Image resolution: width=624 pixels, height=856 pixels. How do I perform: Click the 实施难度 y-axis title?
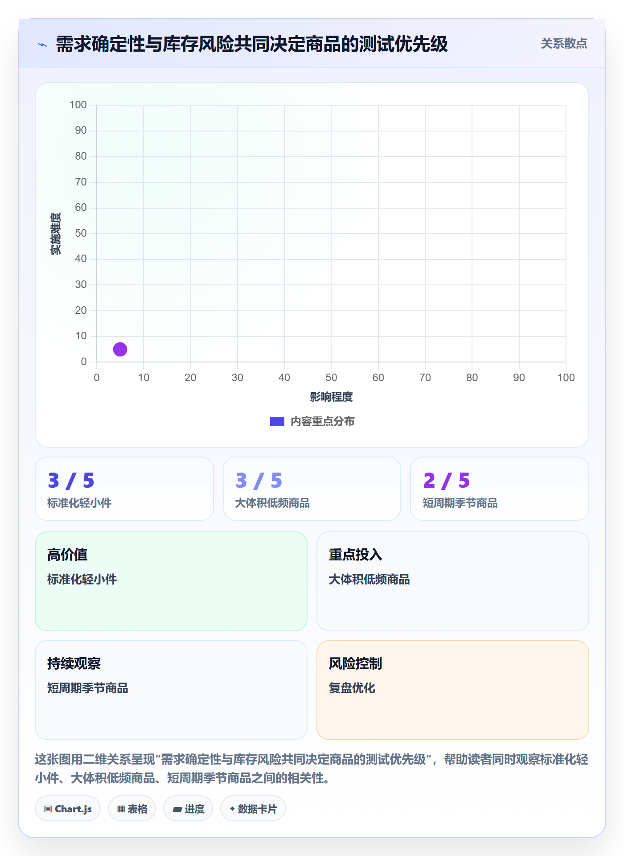(56, 234)
